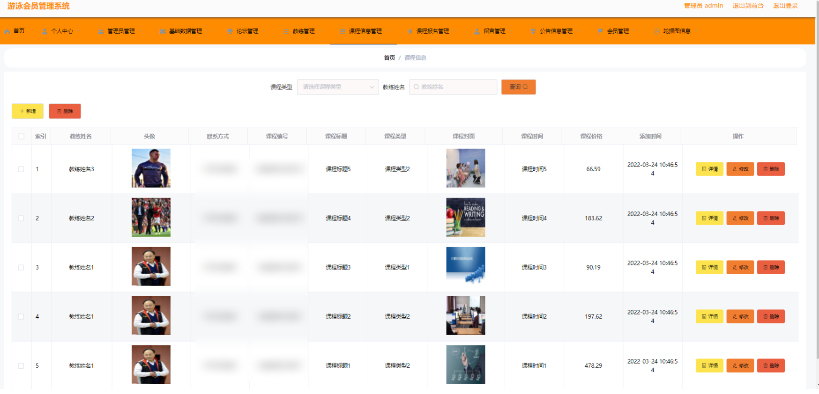Click the grid icon for 课程信息管理
This screenshot has height=394, width=819.
pyautogui.click(x=342, y=31)
